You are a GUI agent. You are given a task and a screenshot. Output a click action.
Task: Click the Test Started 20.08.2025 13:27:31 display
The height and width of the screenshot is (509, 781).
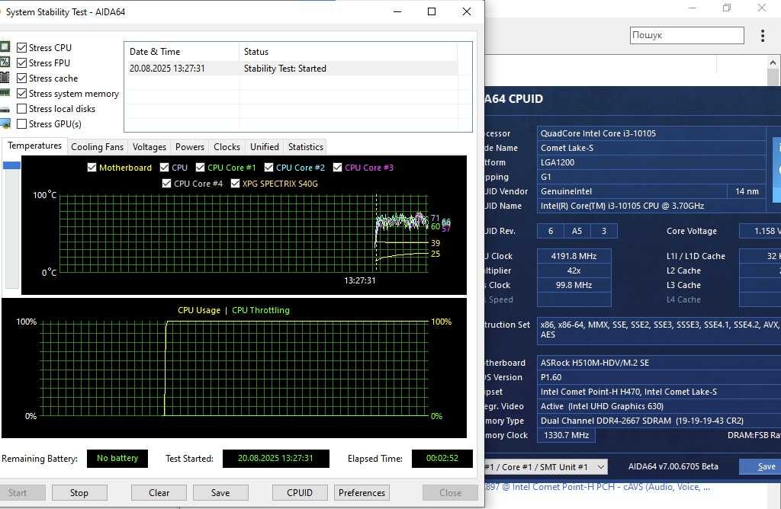[275, 458]
